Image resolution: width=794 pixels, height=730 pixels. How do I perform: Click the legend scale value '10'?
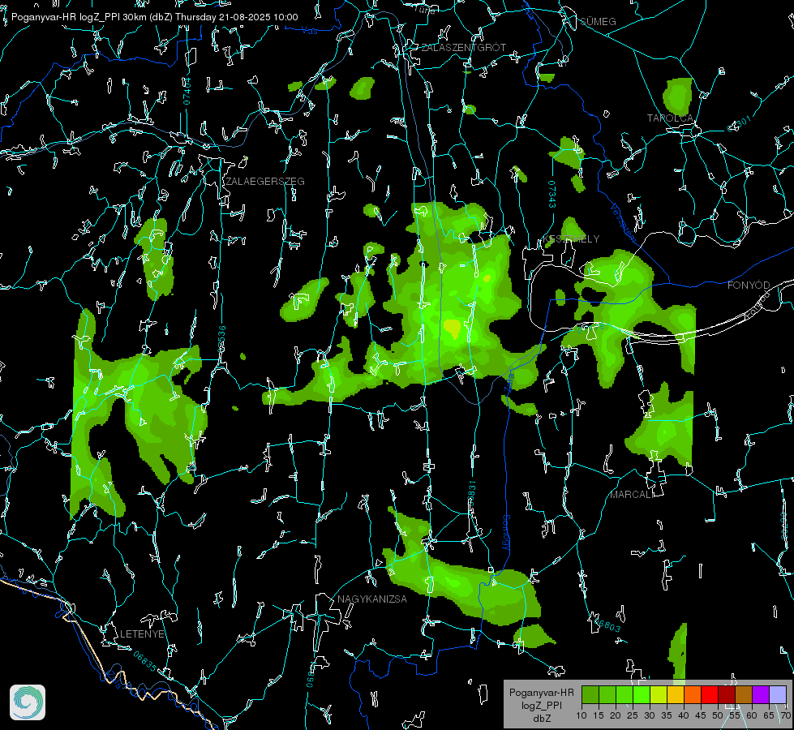coord(582,715)
